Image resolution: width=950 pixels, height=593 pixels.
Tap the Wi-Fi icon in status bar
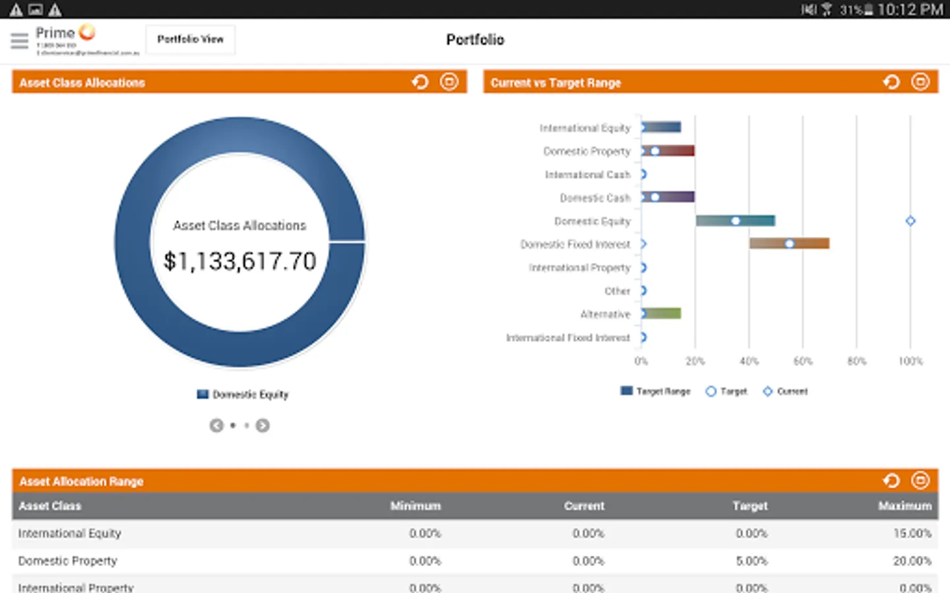coord(826,9)
